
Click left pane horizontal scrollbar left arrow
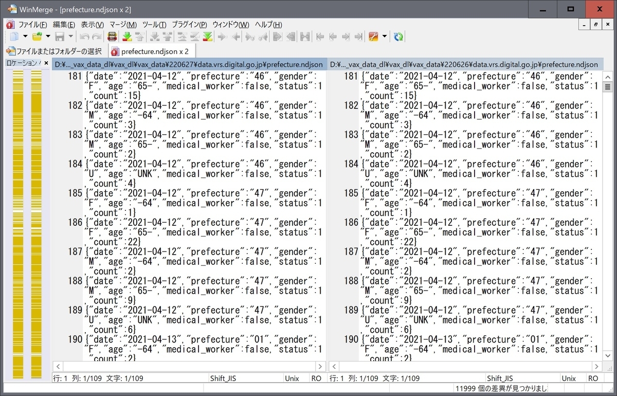[x=58, y=367]
